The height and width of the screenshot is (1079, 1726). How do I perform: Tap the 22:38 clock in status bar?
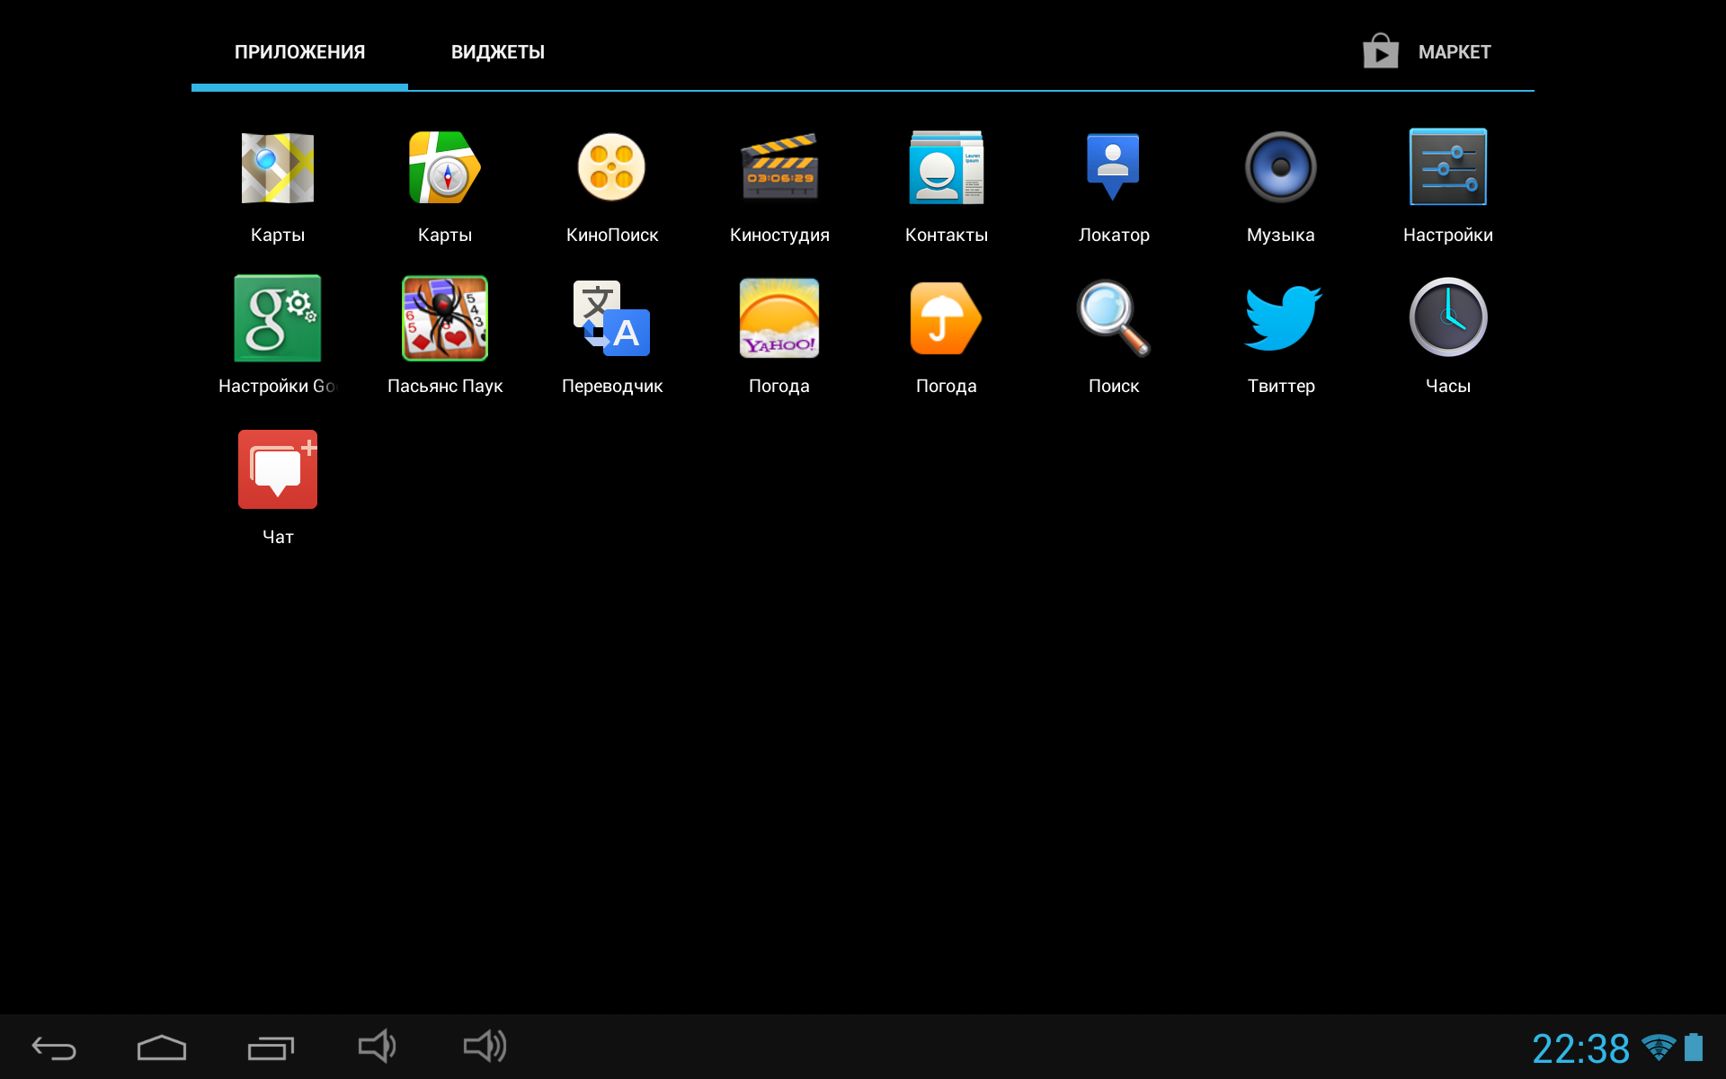click(x=1580, y=1048)
